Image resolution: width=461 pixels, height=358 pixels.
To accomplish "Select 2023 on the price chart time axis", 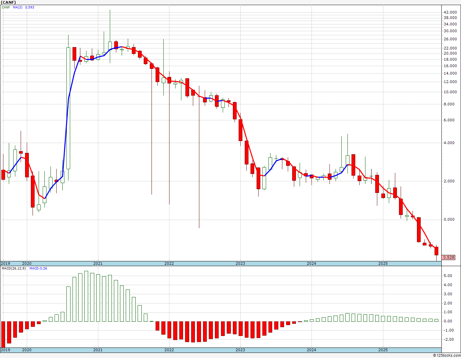I will point(240,263).
